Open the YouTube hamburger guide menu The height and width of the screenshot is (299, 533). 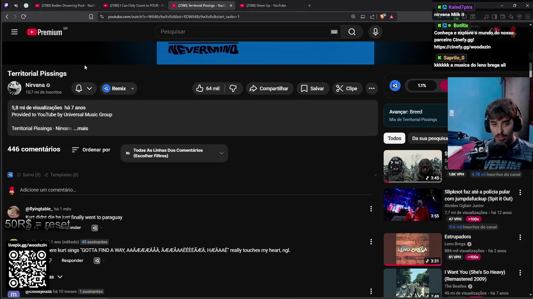[x=14, y=32]
